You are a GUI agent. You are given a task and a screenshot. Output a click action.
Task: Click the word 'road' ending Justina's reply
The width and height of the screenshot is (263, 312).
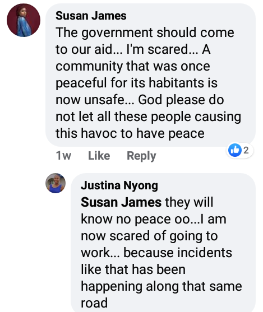point(94,303)
